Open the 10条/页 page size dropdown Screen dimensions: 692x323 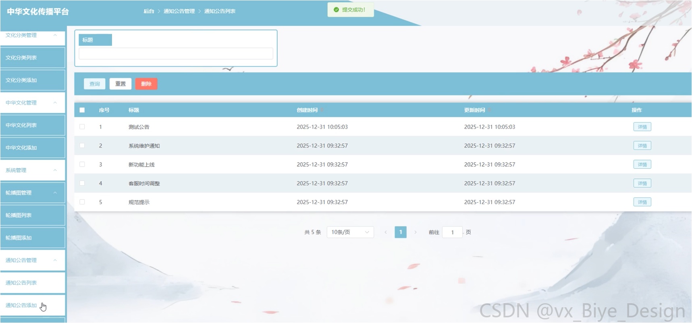[350, 232]
